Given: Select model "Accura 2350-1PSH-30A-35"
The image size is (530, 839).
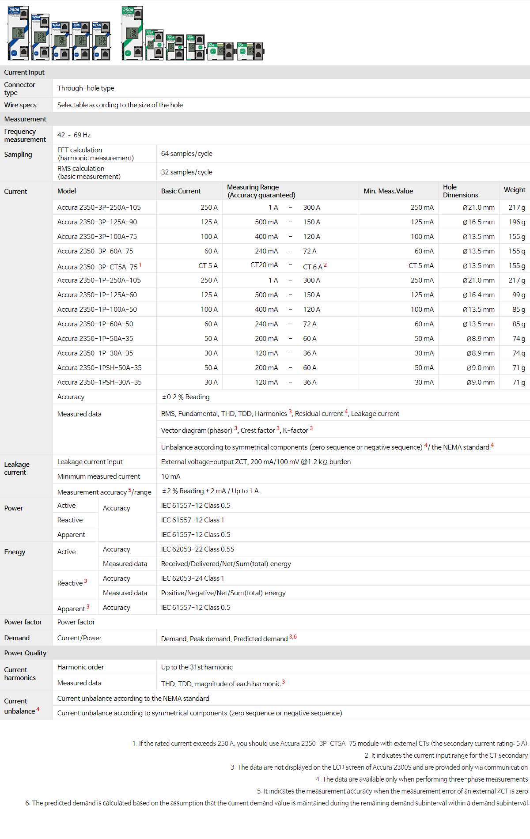Looking at the screenshot, I should tap(99, 382).
